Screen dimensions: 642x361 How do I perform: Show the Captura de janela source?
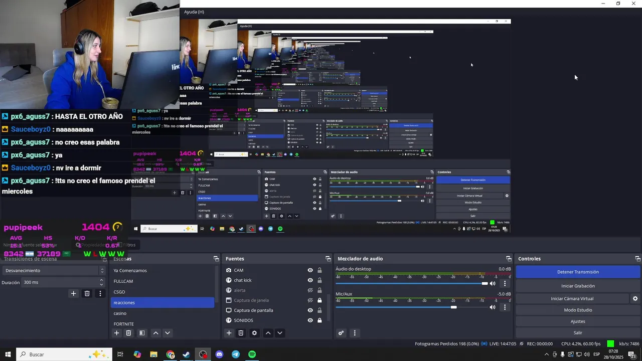310,300
